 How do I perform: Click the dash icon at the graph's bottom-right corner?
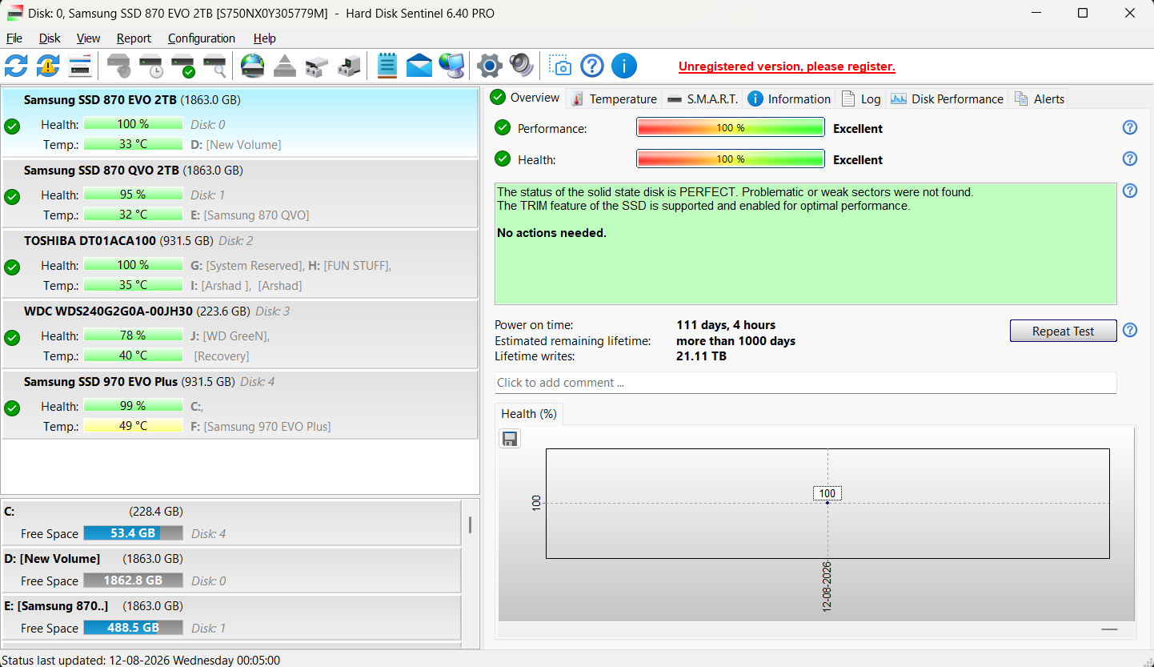pyautogui.click(x=1109, y=629)
